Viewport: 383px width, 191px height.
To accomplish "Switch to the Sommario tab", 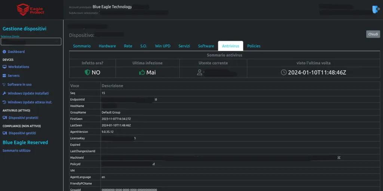I will 82,46.
